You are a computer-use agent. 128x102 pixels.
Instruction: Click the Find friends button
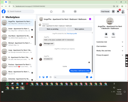click(x=105, y=11)
